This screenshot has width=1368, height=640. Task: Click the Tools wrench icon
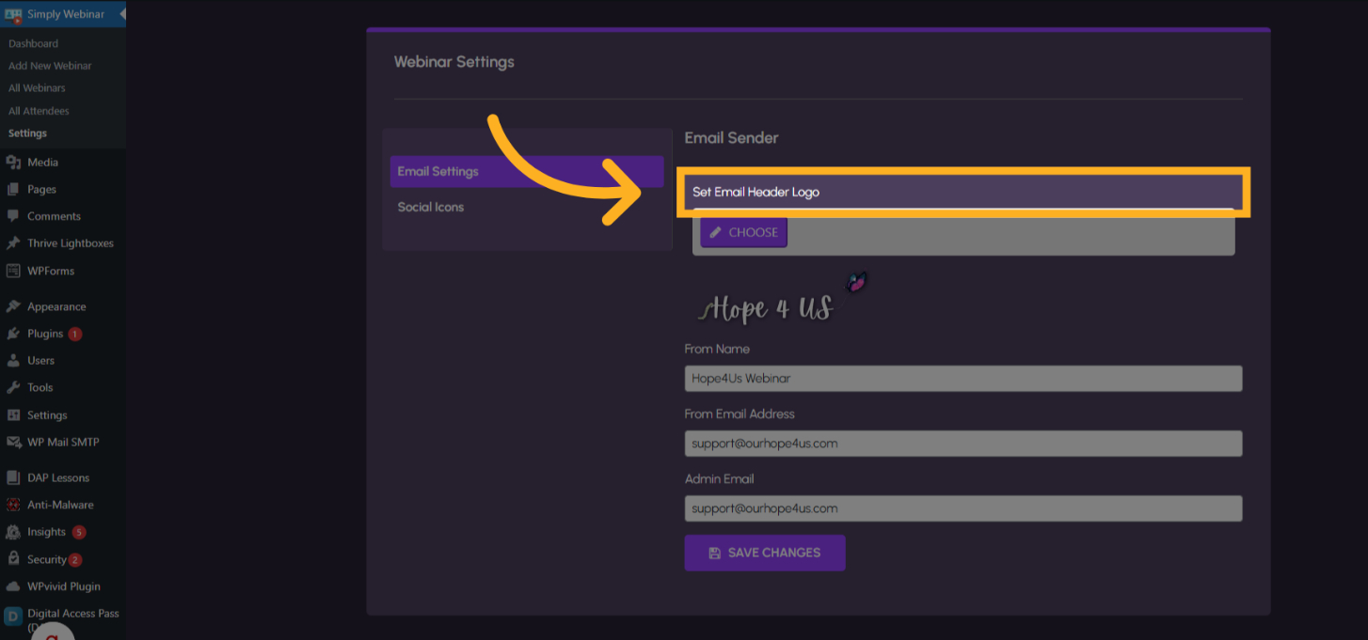click(x=13, y=387)
